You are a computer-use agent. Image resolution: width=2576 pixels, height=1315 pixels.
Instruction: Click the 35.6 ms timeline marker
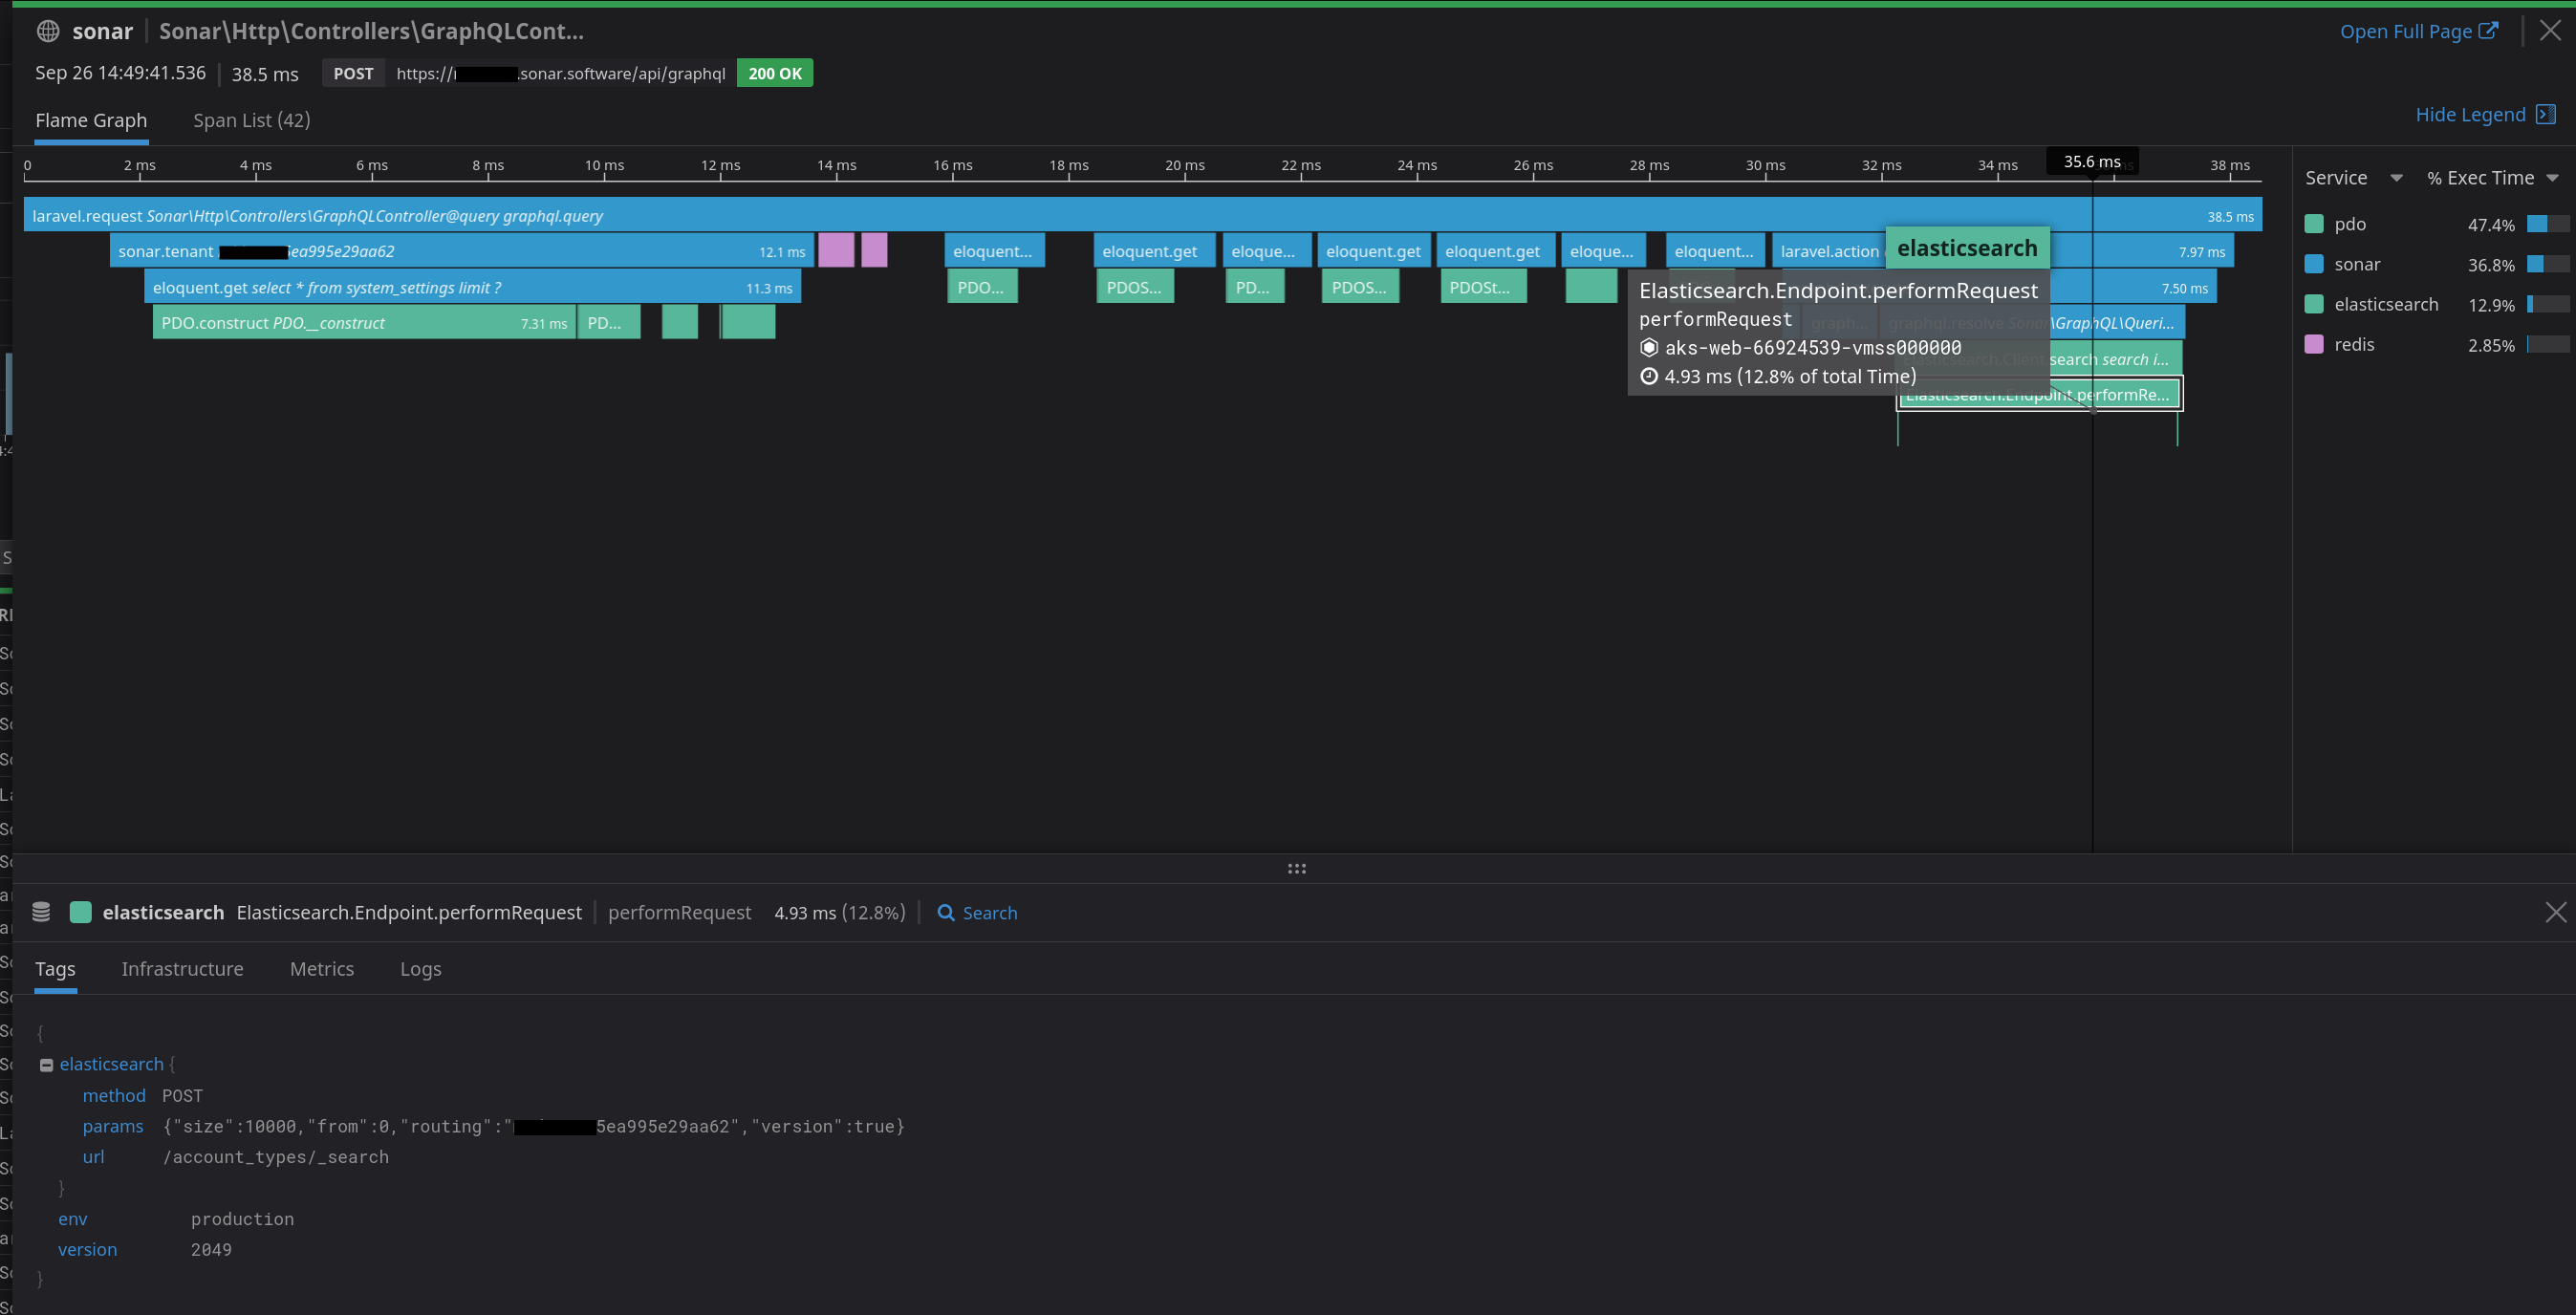pos(2092,161)
